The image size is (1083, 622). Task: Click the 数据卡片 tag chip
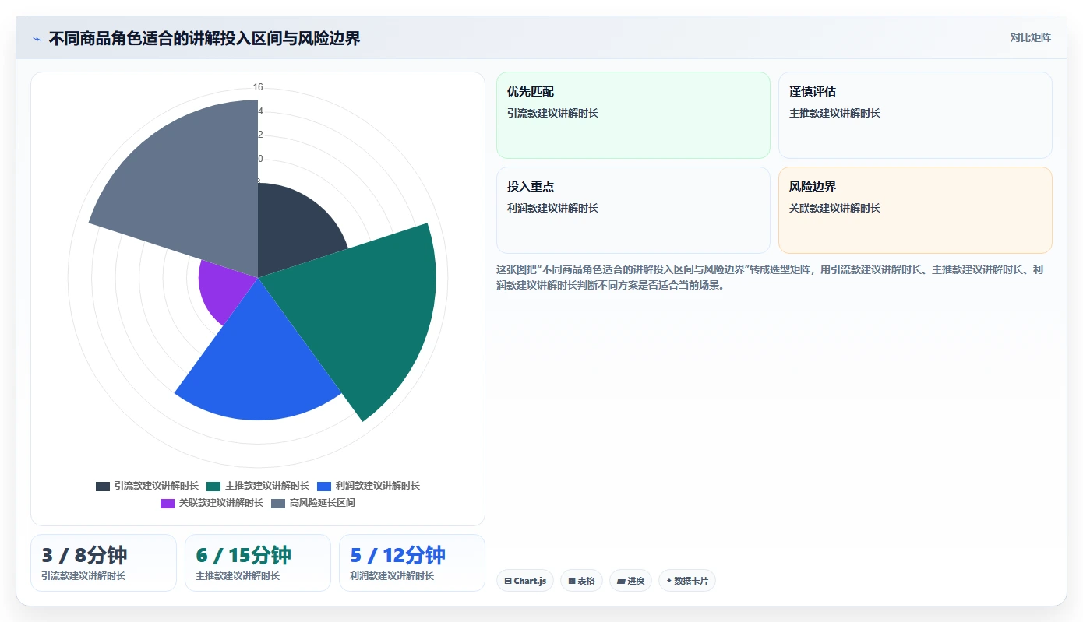(x=687, y=581)
